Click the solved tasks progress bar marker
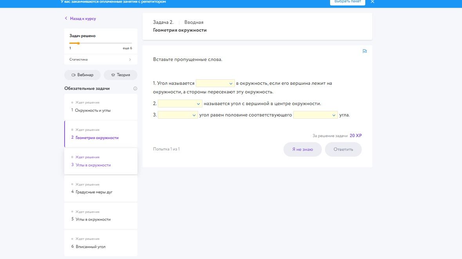This screenshot has width=462, height=259. pyautogui.click(x=78, y=43)
